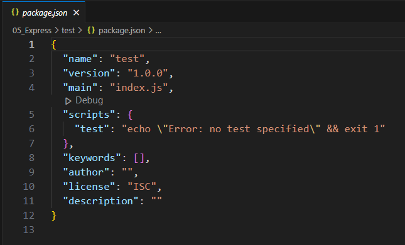Close the package.json tab
405x245 pixels.
76,13
